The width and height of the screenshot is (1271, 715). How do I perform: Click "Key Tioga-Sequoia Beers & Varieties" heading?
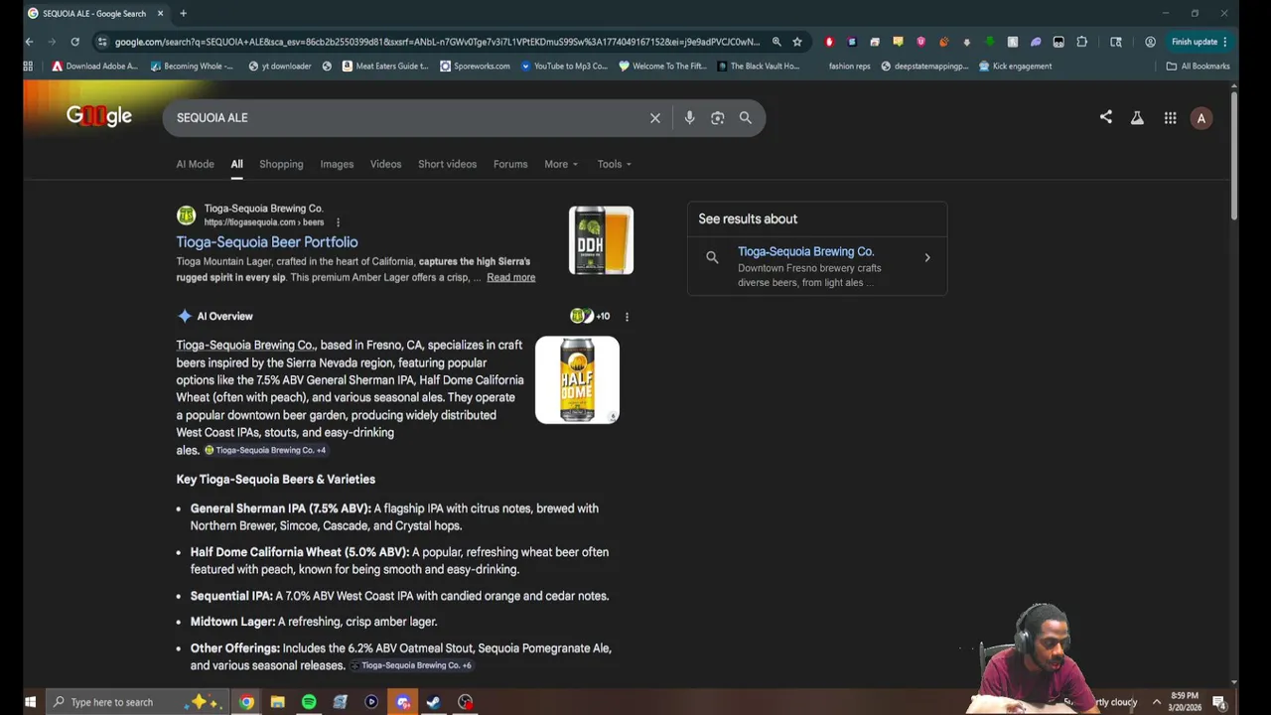(x=276, y=480)
